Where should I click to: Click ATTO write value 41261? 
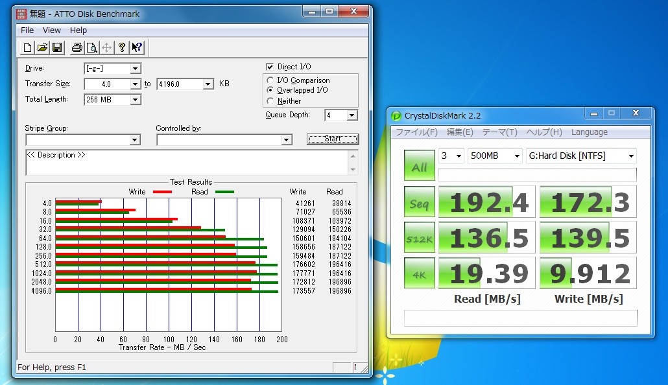click(x=305, y=204)
